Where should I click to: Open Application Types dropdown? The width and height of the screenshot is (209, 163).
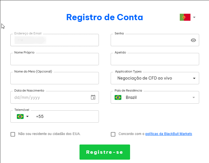pos(155,78)
